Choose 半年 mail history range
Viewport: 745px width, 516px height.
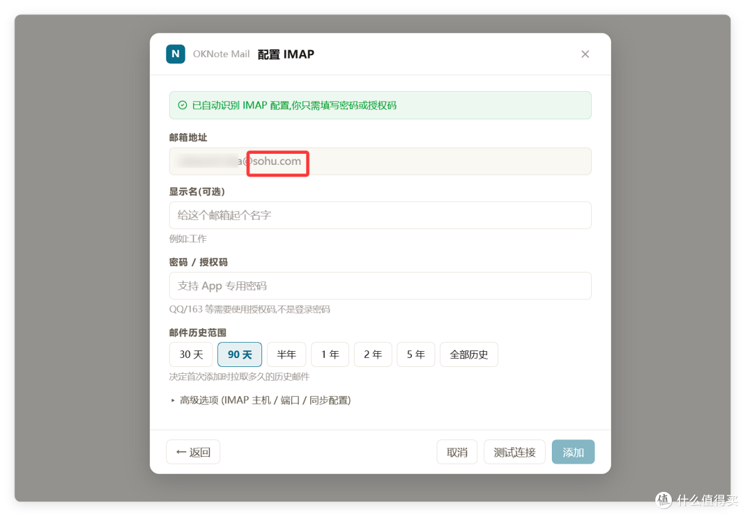[286, 355]
